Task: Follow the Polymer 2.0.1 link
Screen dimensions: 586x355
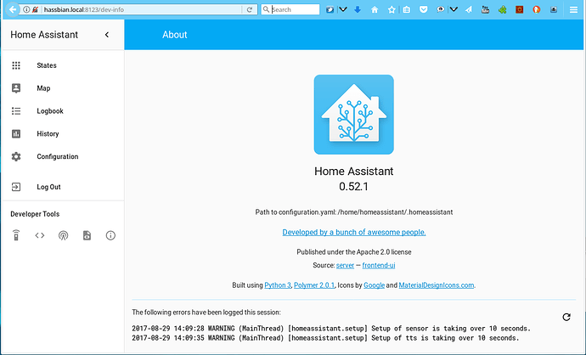Action: click(314, 285)
